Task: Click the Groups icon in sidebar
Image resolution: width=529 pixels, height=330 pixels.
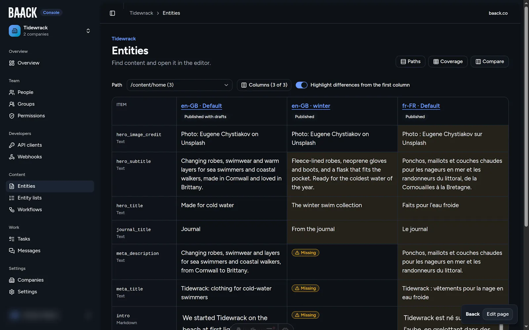Action: 12,104
